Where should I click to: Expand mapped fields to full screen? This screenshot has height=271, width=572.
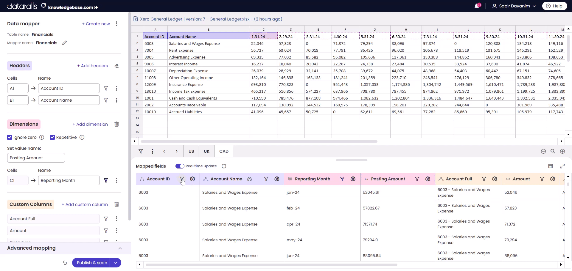click(x=562, y=166)
